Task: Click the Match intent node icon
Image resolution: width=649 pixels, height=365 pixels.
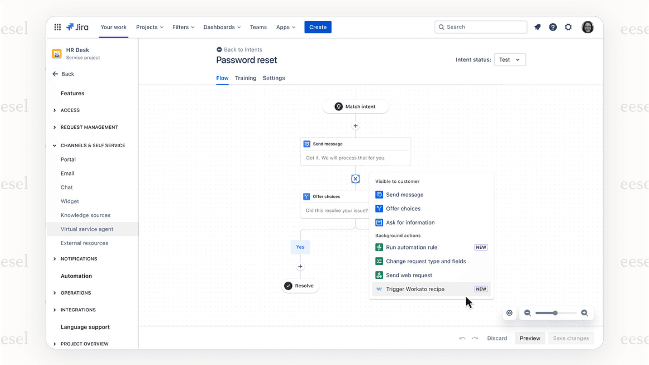Action: pyautogui.click(x=338, y=107)
